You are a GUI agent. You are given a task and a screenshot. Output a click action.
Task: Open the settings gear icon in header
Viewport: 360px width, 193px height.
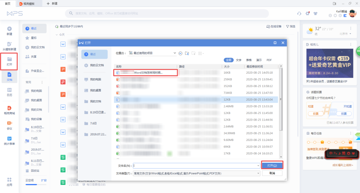click(307, 13)
